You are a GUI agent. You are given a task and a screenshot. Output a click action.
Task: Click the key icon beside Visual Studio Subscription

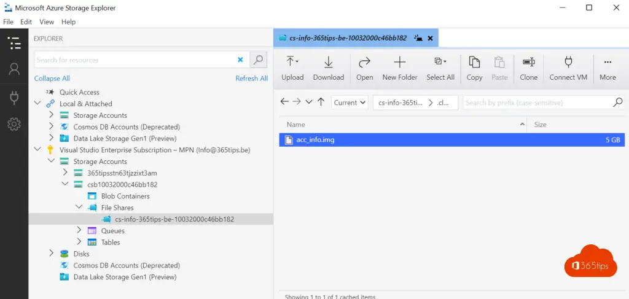pyautogui.click(x=50, y=150)
